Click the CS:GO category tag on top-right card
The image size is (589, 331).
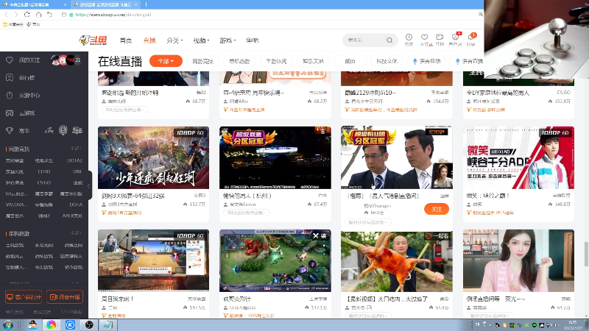(x=563, y=93)
